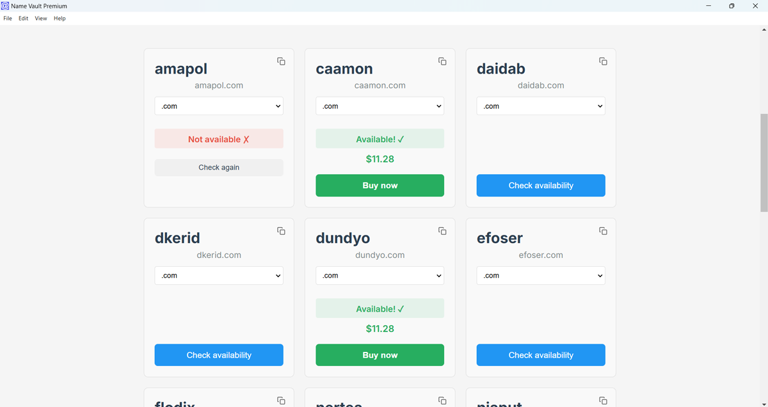Click the dundyo.com text
This screenshot has height=407, width=768.
[380, 255]
